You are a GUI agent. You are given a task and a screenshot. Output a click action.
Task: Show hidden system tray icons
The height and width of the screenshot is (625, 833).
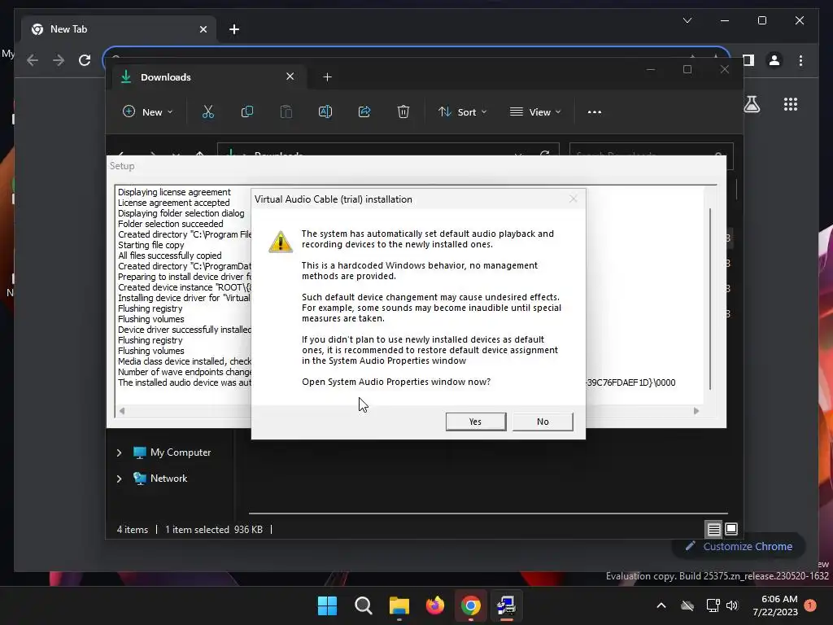pos(661,605)
